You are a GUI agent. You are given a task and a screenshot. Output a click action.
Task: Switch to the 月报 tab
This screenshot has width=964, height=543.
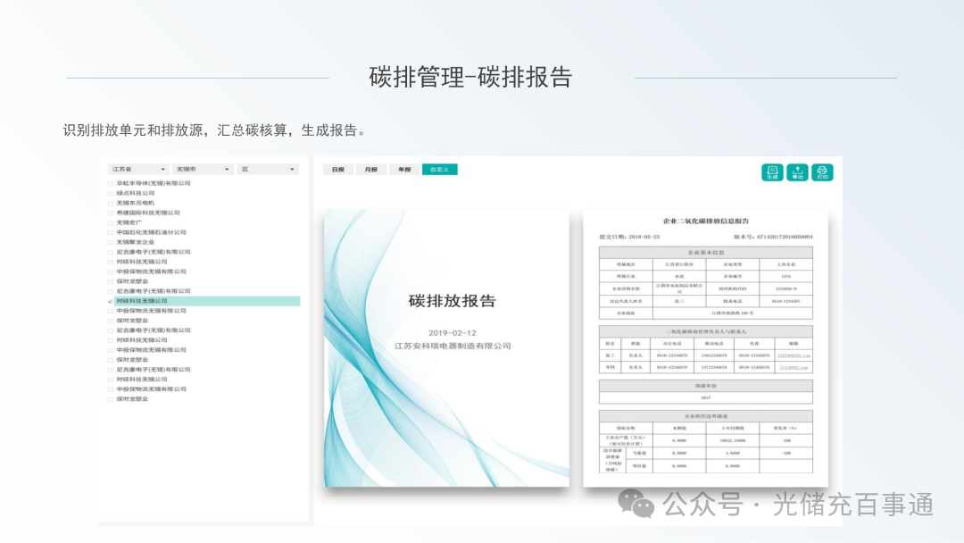(371, 170)
